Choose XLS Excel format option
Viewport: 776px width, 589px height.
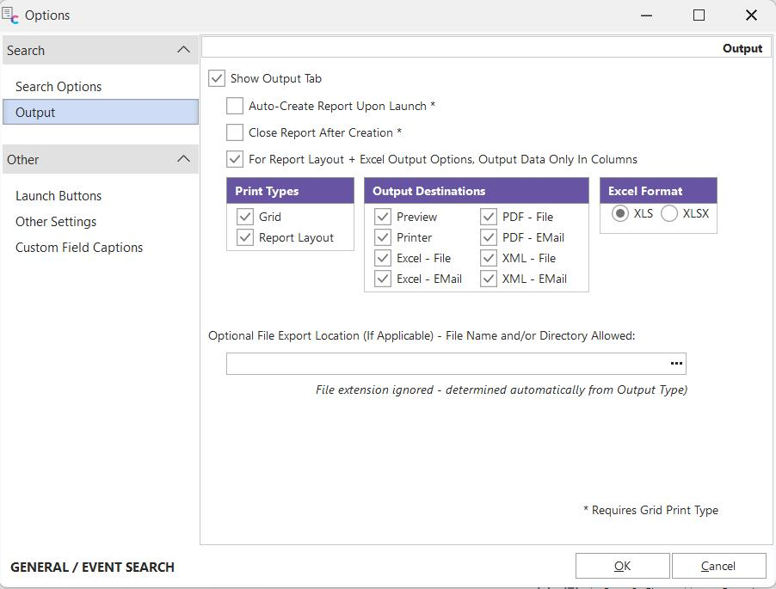click(620, 213)
